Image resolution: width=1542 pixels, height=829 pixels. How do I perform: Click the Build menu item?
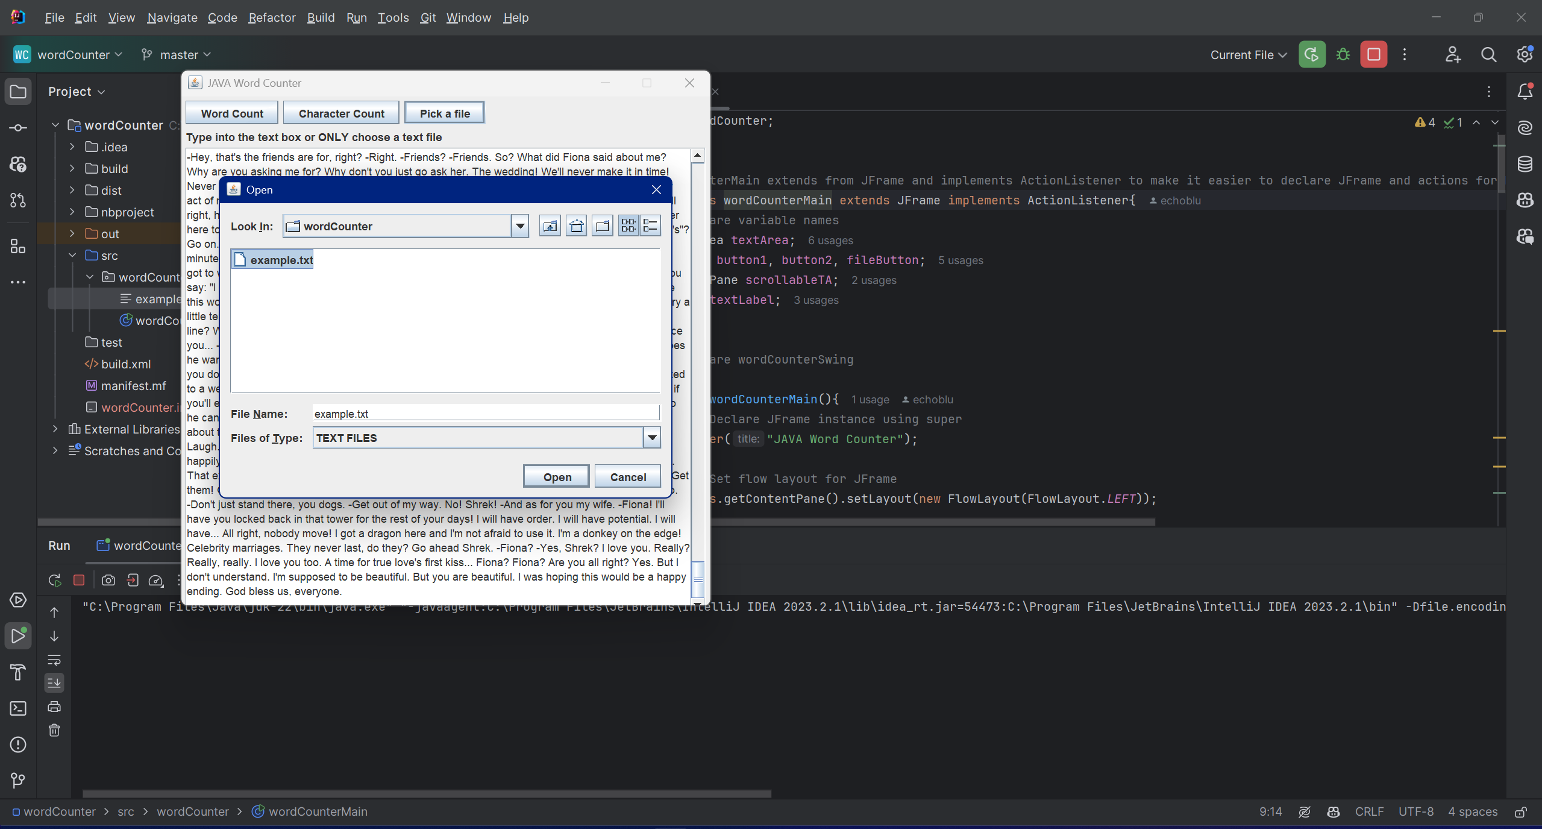pyautogui.click(x=320, y=17)
